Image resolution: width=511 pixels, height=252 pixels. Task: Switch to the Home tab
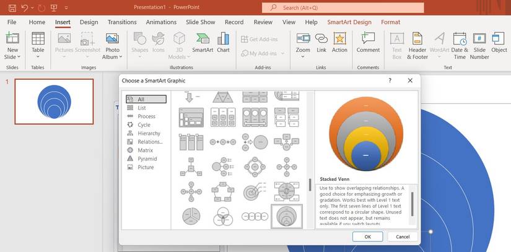pyautogui.click(x=37, y=22)
